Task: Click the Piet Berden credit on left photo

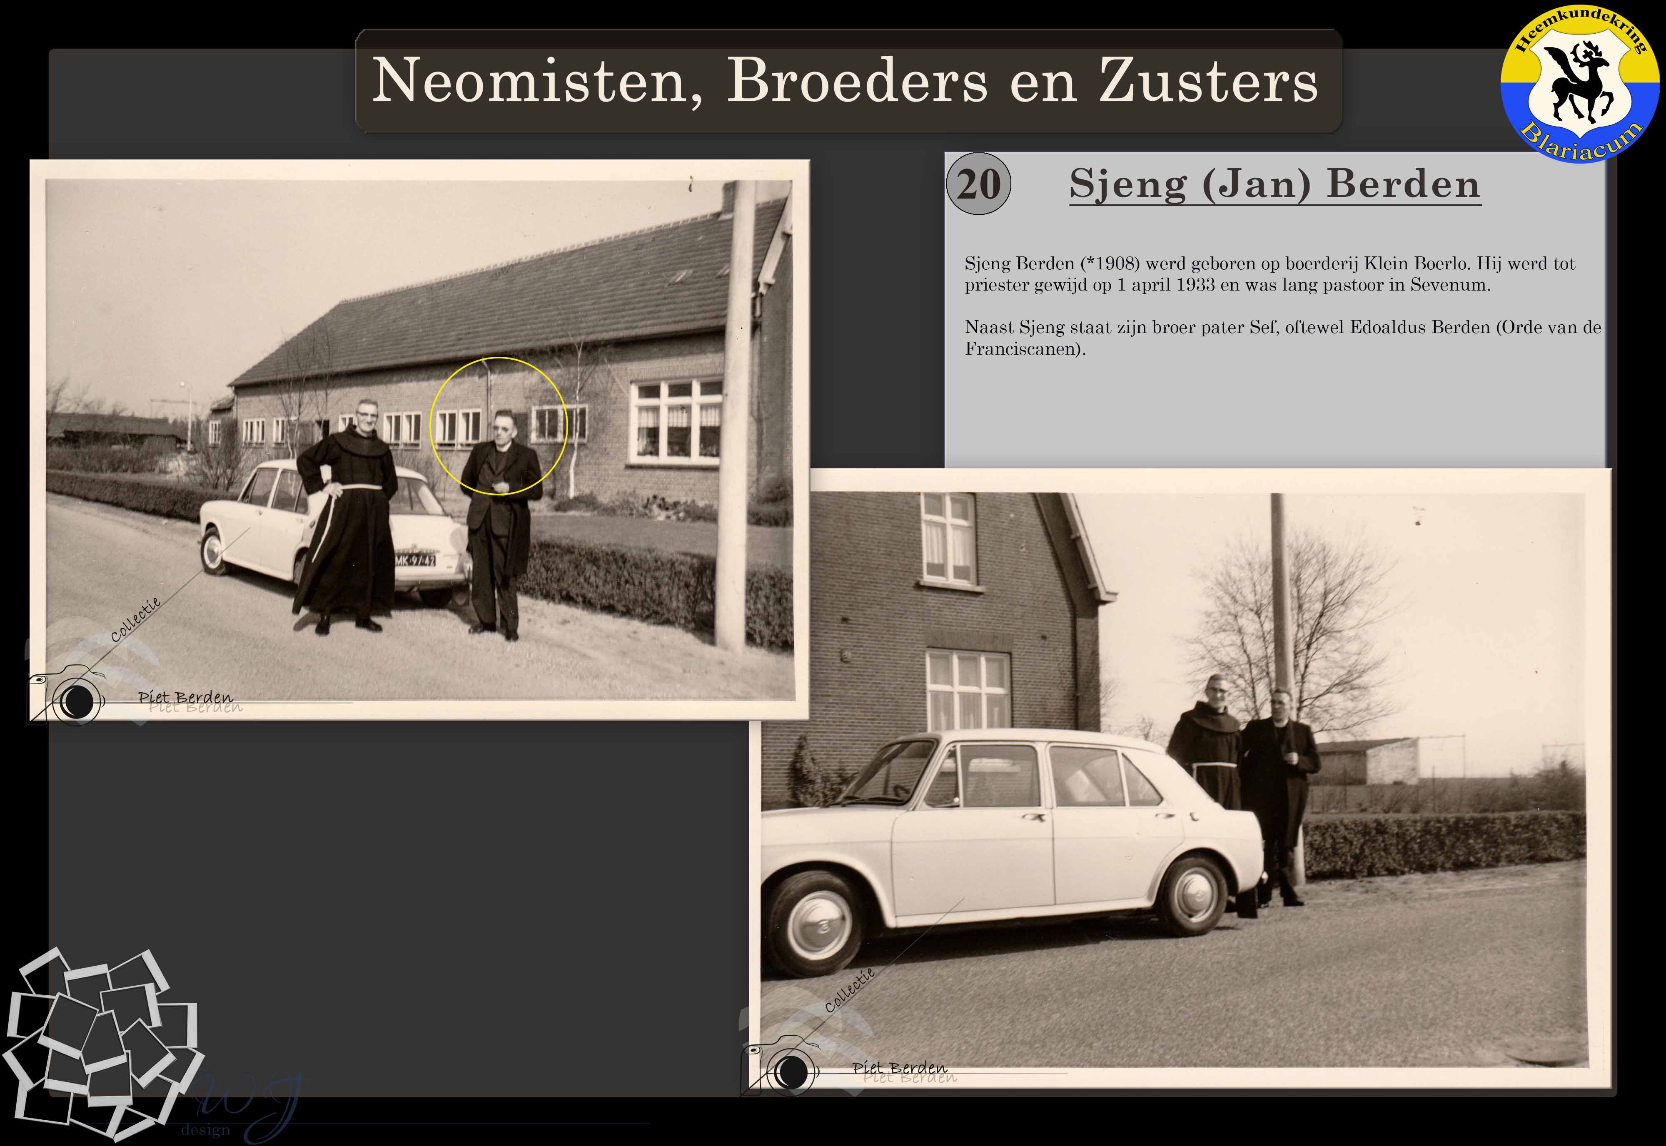Action: tap(186, 697)
